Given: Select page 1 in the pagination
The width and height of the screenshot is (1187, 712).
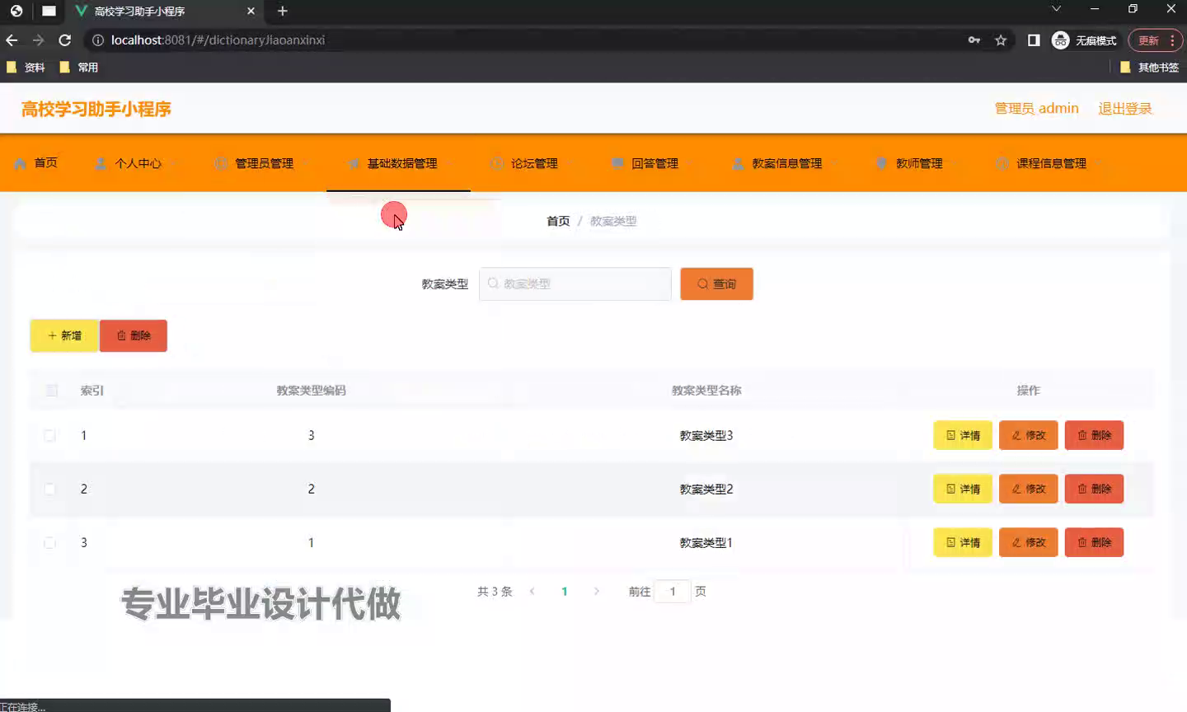Looking at the screenshot, I should pos(565,591).
